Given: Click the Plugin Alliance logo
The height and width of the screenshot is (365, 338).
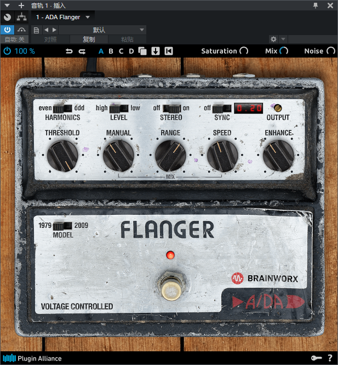Looking at the screenshot, I should pos(32,358).
